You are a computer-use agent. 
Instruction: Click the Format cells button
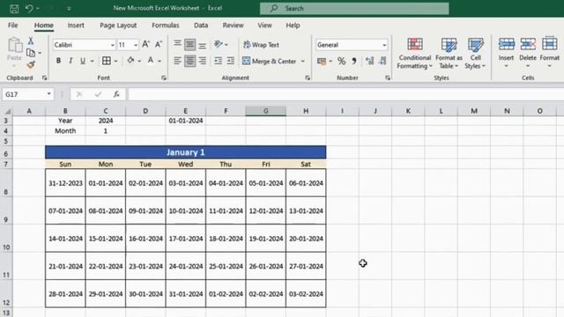pyautogui.click(x=550, y=53)
